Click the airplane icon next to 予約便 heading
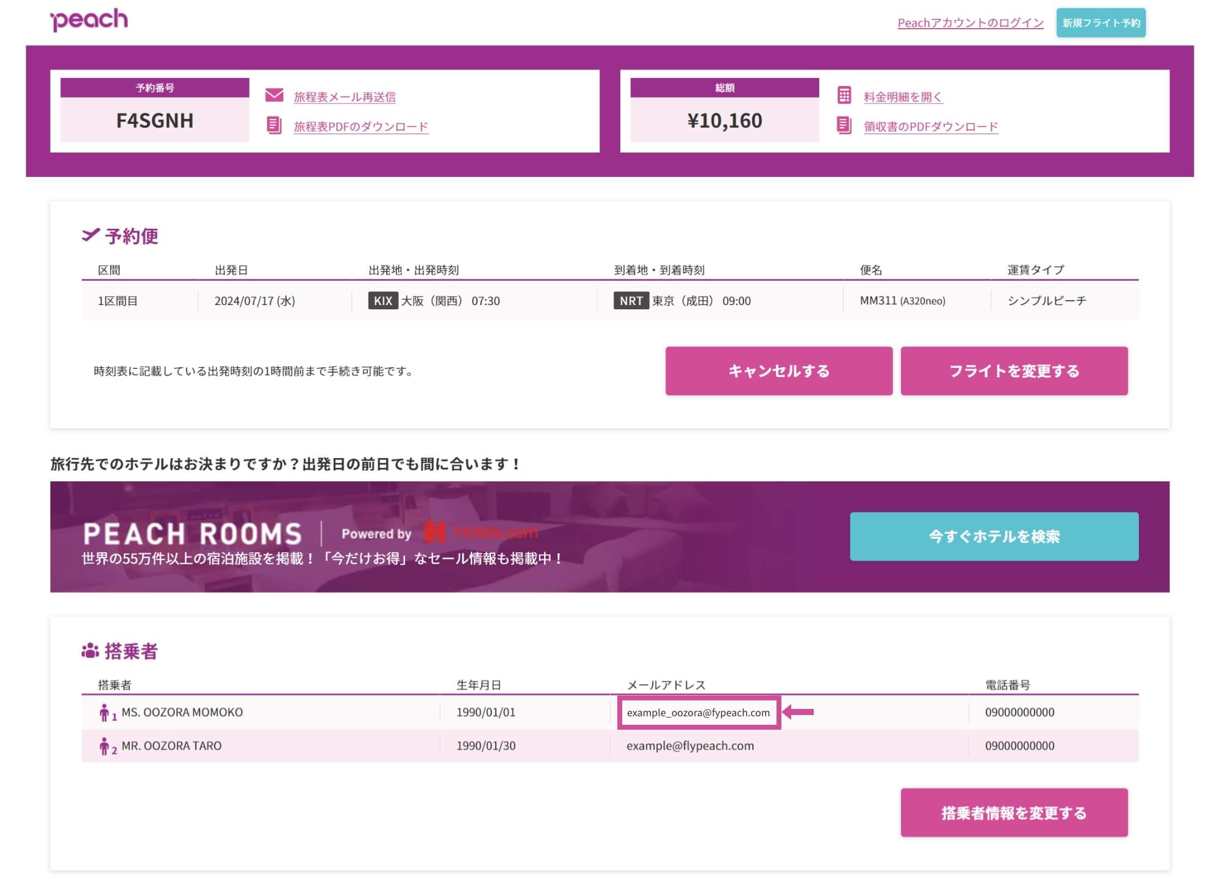Viewport: 1220px width, 895px height. pos(90,235)
